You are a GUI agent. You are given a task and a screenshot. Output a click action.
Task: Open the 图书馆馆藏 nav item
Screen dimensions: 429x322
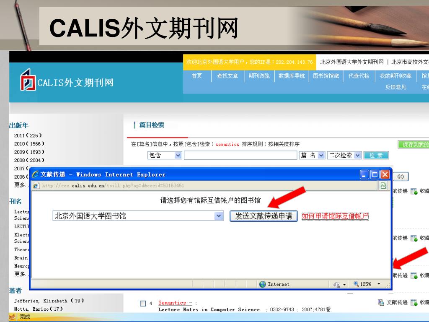326,76
